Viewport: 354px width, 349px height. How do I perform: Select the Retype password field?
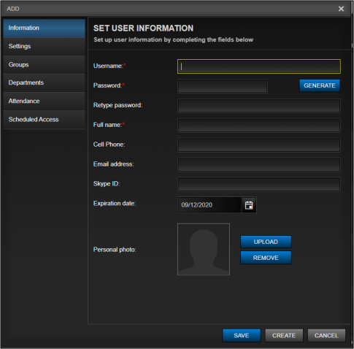pyautogui.click(x=259, y=106)
